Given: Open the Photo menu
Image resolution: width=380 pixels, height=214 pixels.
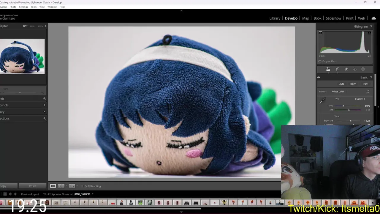Looking at the screenshot, I should 13,7.
